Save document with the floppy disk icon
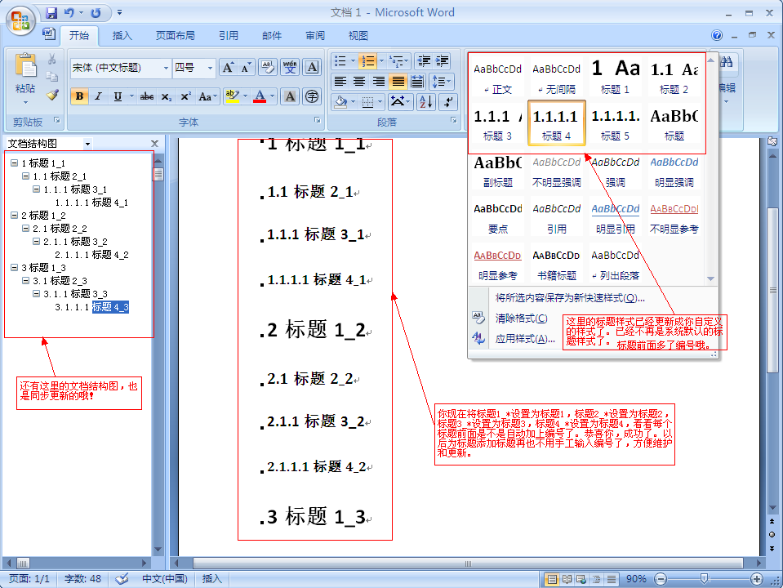Viewport: 783px width, 588px height. click(x=51, y=12)
